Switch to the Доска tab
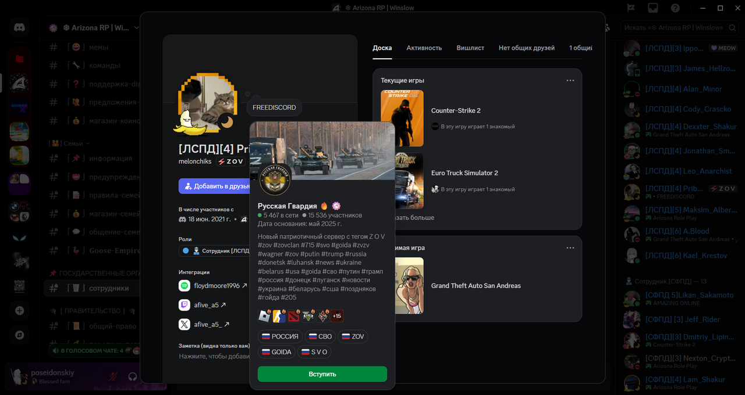 tap(382, 48)
